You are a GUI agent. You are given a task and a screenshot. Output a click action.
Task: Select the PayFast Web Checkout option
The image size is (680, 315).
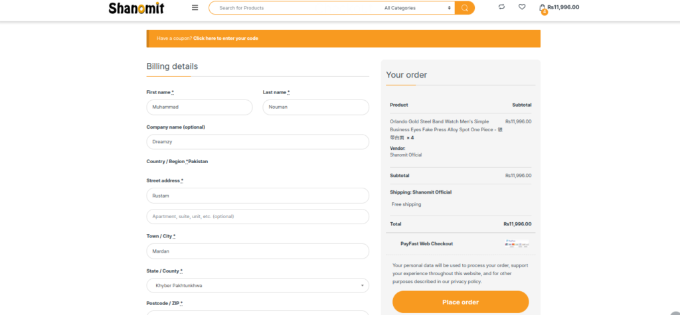coord(426,243)
